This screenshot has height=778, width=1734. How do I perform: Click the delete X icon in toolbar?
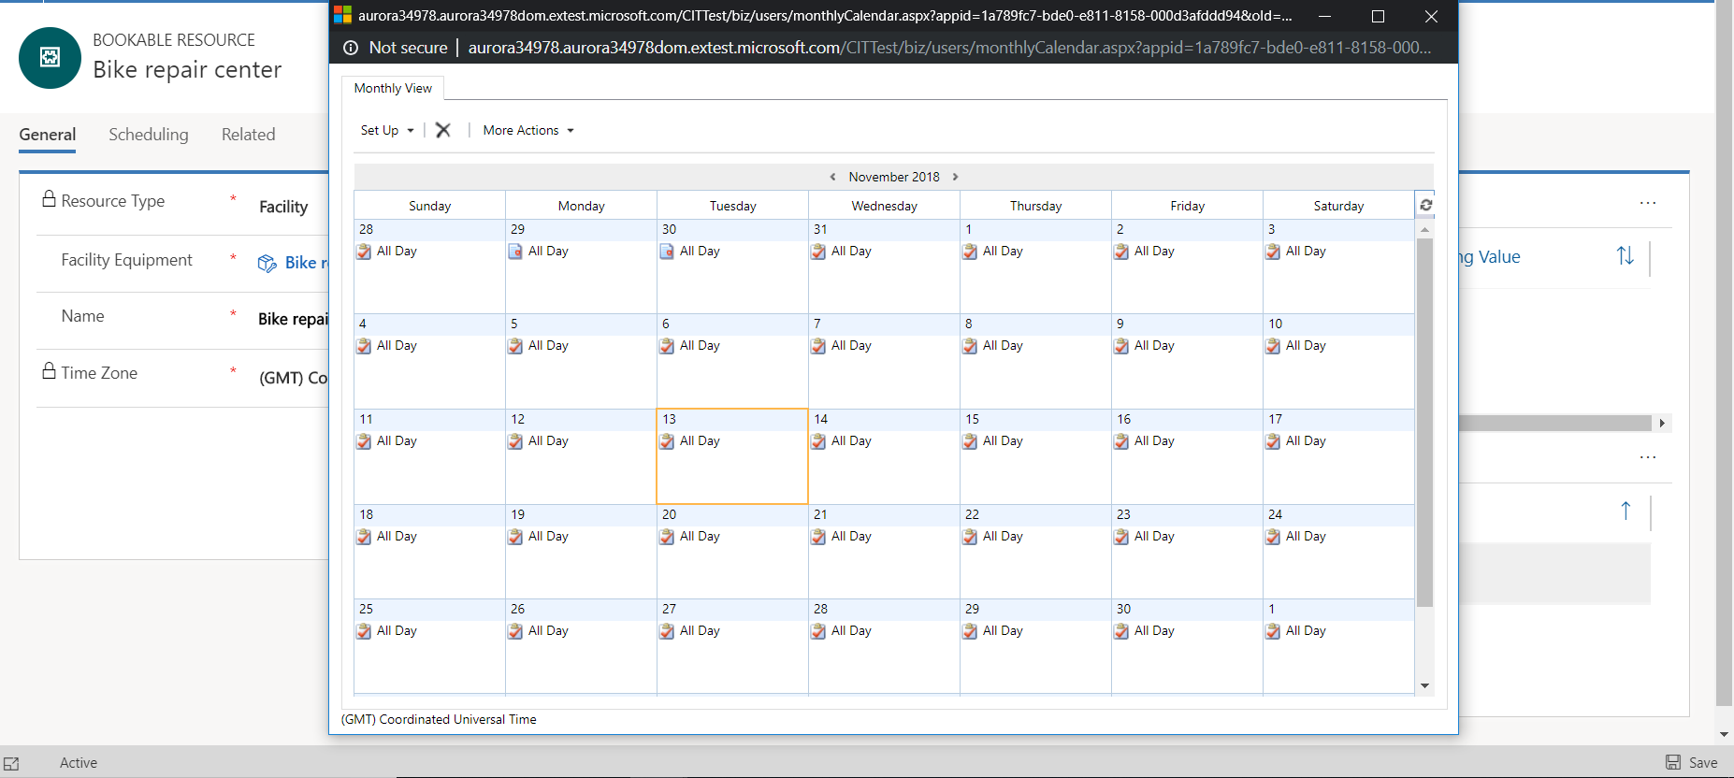point(443,130)
